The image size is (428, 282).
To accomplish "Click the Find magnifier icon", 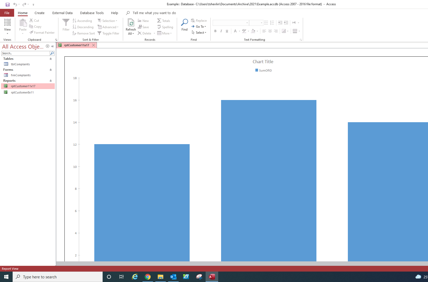I will [185, 22].
